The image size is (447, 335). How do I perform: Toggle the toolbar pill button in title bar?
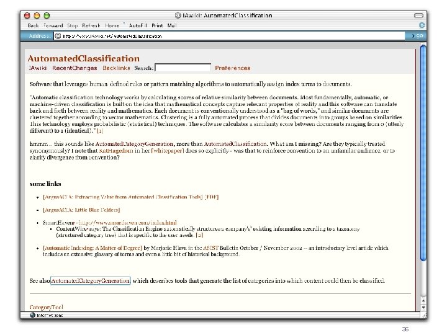pyautogui.click(x=419, y=16)
